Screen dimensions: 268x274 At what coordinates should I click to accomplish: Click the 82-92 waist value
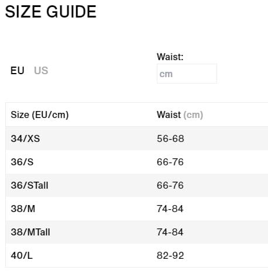pyautogui.click(x=170, y=255)
